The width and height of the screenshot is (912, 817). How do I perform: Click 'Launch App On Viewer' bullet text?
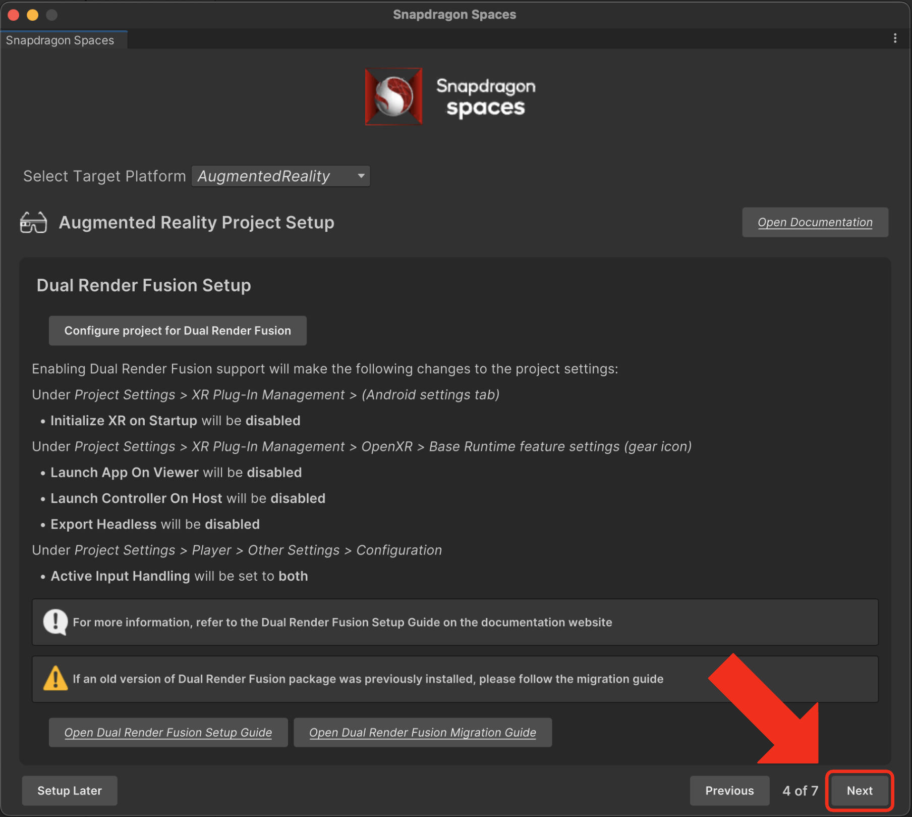point(125,473)
